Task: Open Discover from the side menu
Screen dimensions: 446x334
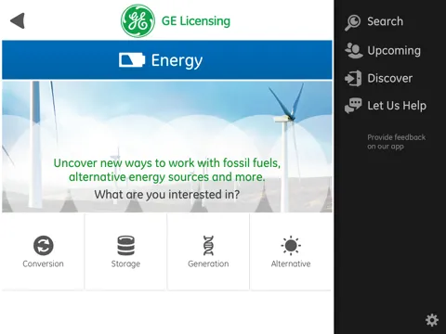Action: pos(390,78)
